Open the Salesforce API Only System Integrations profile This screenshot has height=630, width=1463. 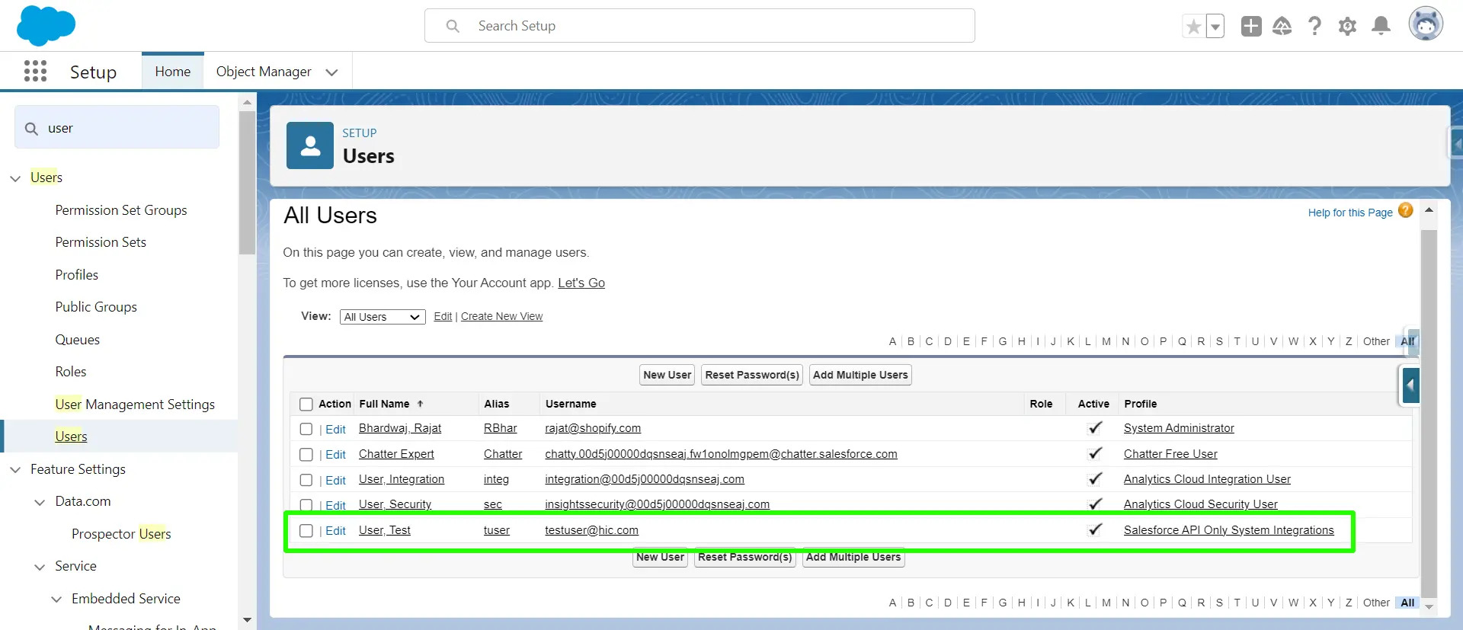point(1228,530)
